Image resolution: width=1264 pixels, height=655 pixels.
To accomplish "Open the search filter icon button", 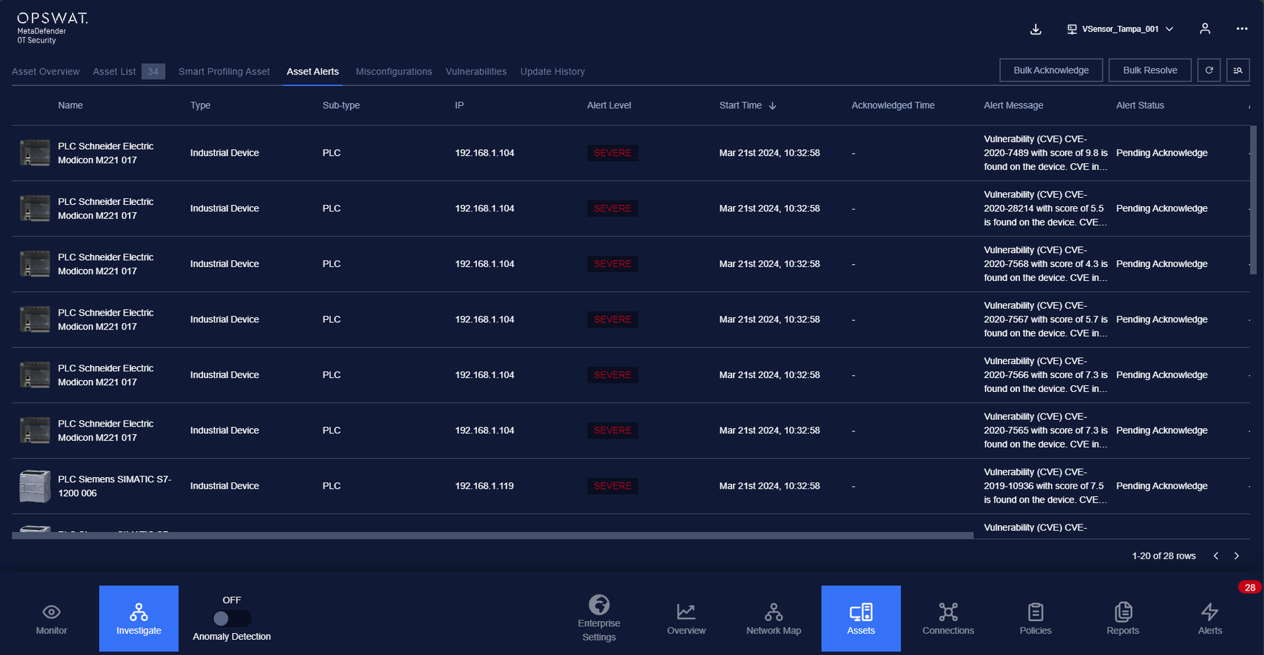I will (1238, 70).
